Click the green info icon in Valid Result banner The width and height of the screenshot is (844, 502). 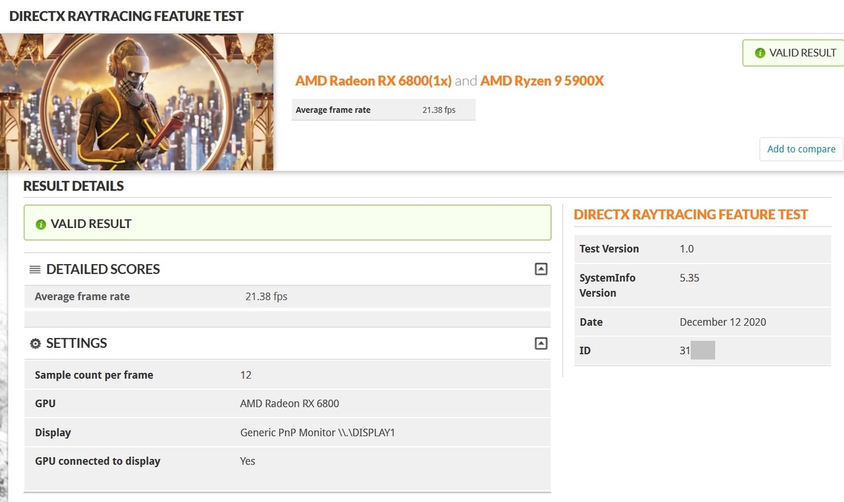click(41, 224)
